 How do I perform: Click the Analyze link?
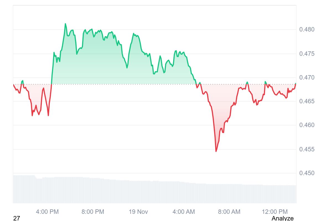282,218
